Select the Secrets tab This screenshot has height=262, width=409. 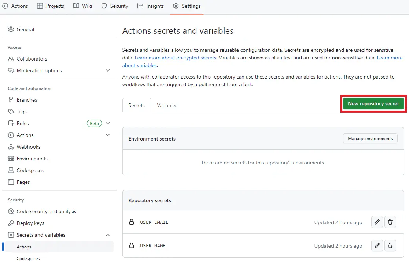pos(136,105)
